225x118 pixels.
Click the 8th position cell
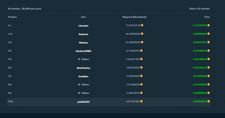tap(10, 84)
